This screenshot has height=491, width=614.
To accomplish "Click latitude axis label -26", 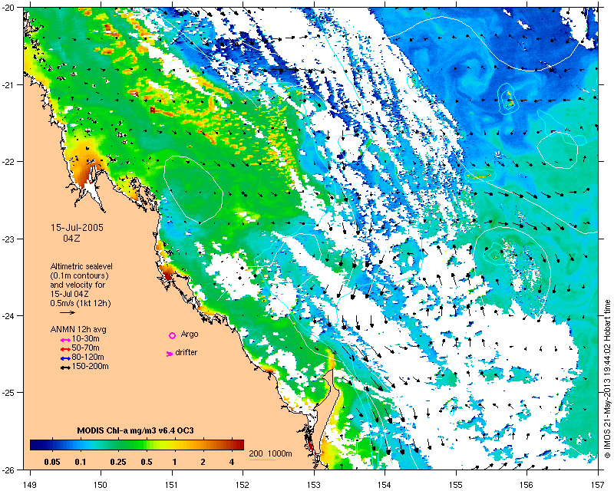I will pos(9,470).
